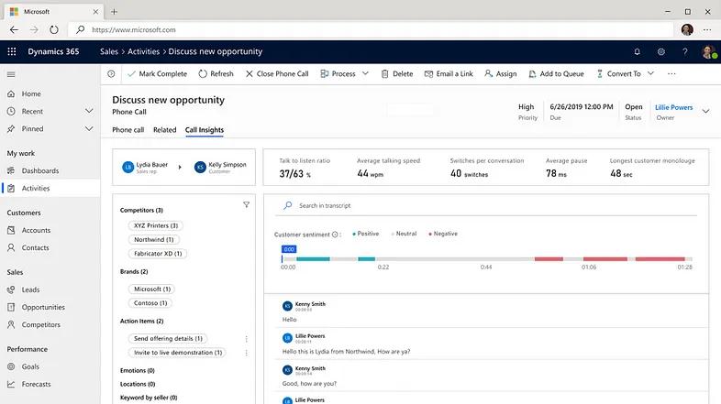Select the Northwind (1) tag
The height and width of the screenshot is (404, 721).
click(x=153, y=239)
